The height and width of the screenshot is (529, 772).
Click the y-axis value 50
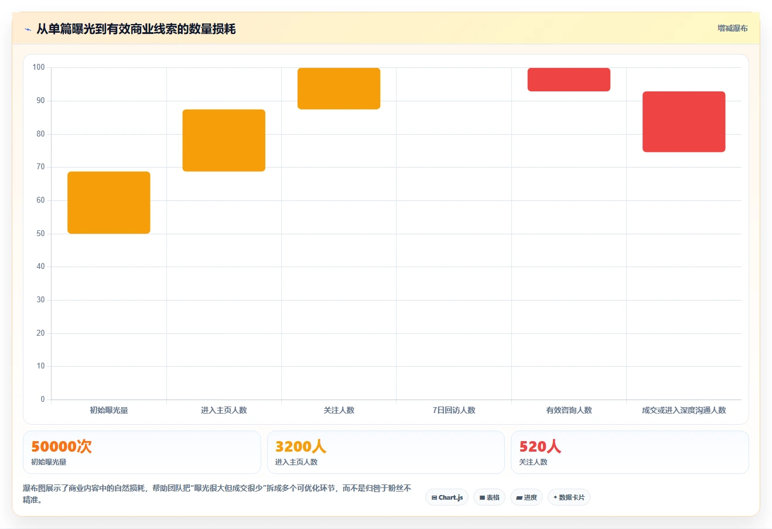pyautogui.click(x=40, y=234)
